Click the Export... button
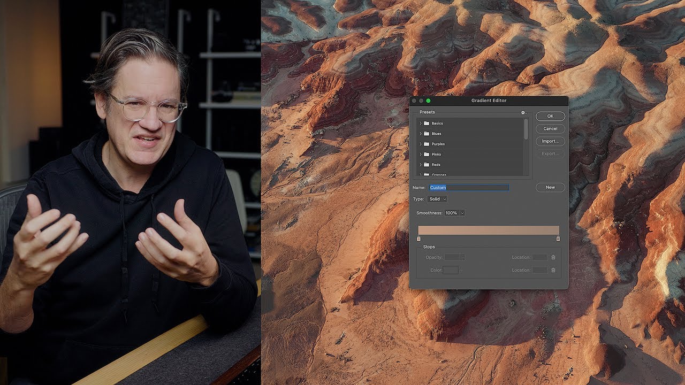The image size is (685, 385). click(550, 154)
